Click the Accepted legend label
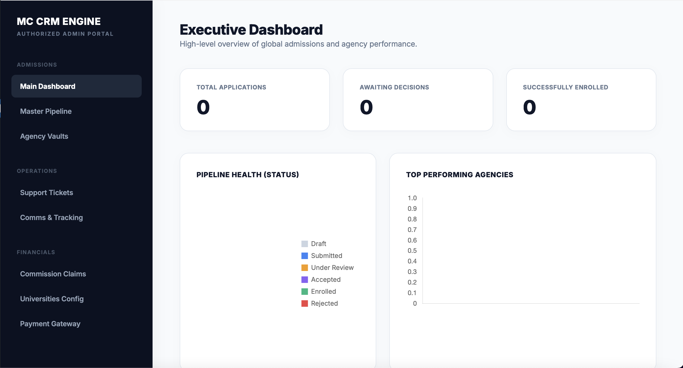 (326, 279)
